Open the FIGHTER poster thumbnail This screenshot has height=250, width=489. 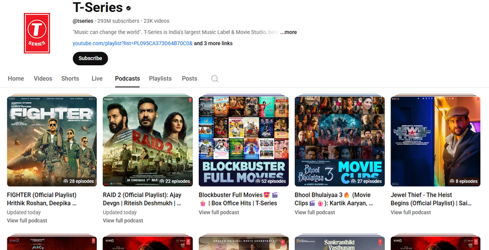point(52,141)
